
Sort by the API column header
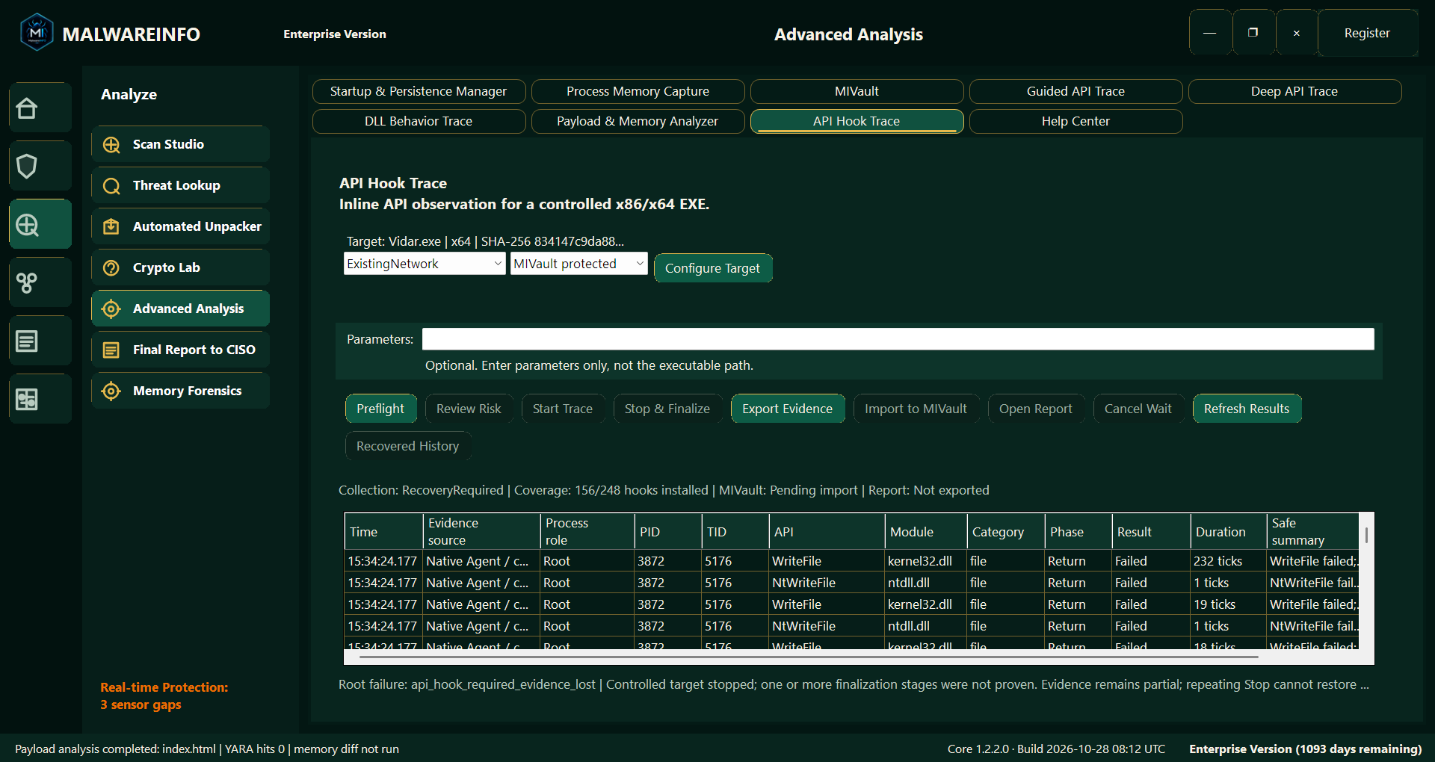click(827, 532)
